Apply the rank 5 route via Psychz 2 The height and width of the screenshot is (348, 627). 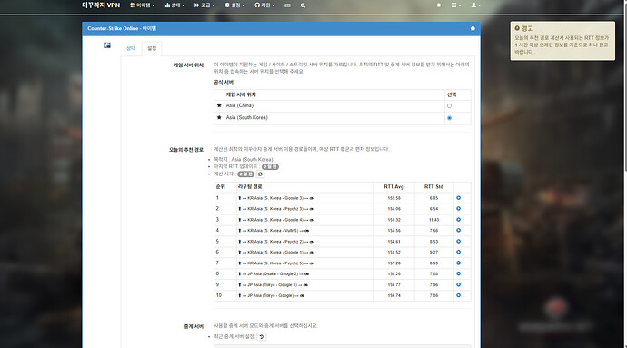(x=458, y=241)
